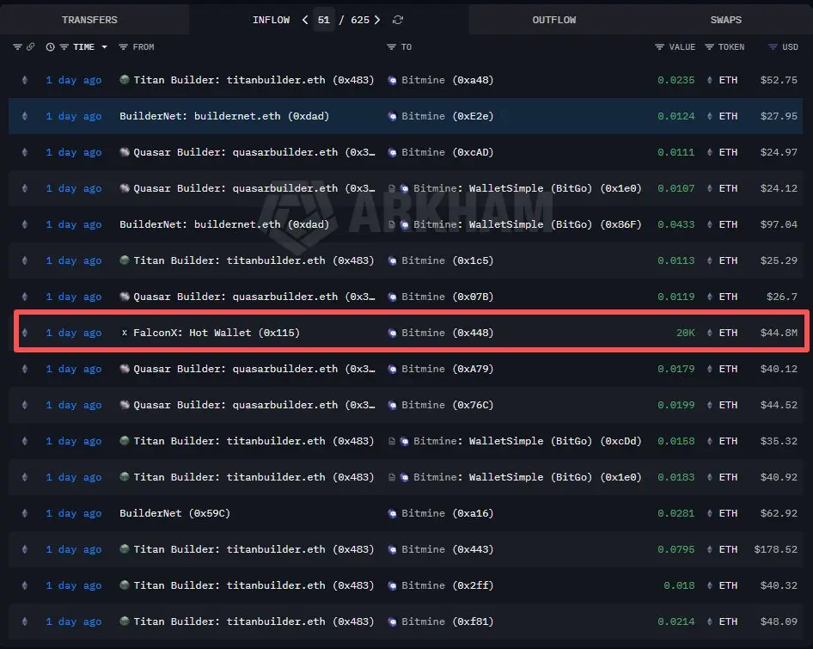813x649 pixels.
Task: Open Bitmine (0x1c5) recipient
Action: pos(448,260)
